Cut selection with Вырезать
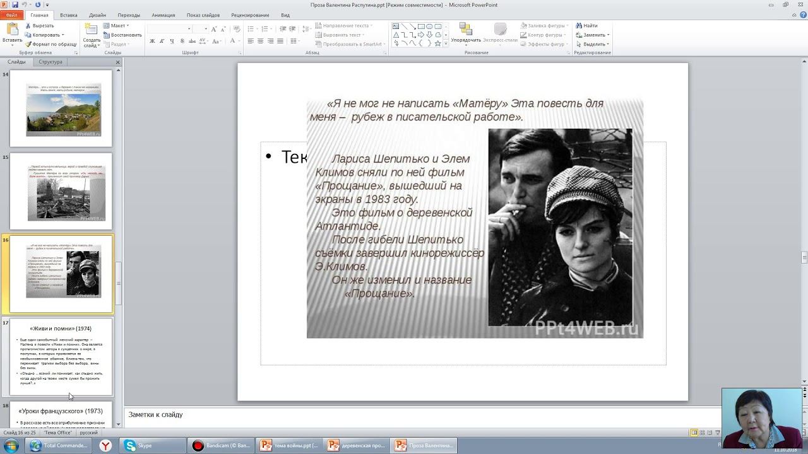Viewport: 808px width, 454px height. [39, 26]
